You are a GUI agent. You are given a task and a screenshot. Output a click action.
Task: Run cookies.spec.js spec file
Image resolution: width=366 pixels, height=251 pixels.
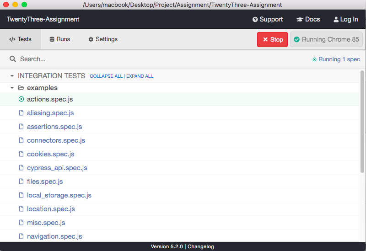click(179, 154)
